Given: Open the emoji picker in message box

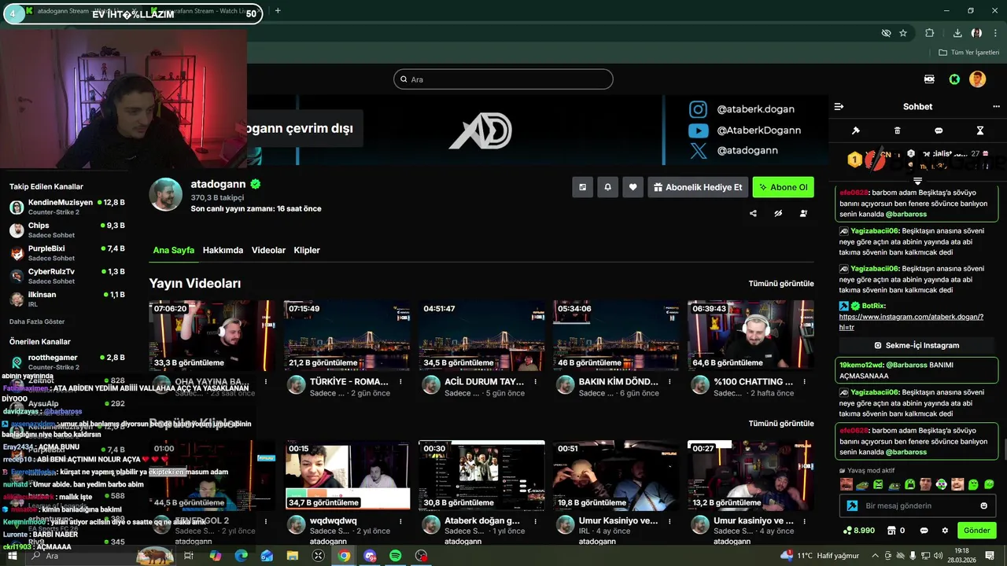Looking at the screenshot, I should (983, 505).
